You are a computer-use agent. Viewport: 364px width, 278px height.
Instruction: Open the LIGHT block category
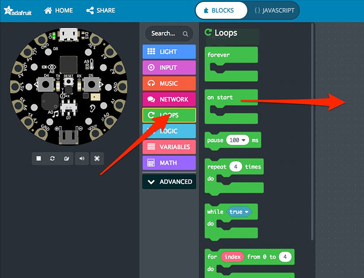click(169, 51)
